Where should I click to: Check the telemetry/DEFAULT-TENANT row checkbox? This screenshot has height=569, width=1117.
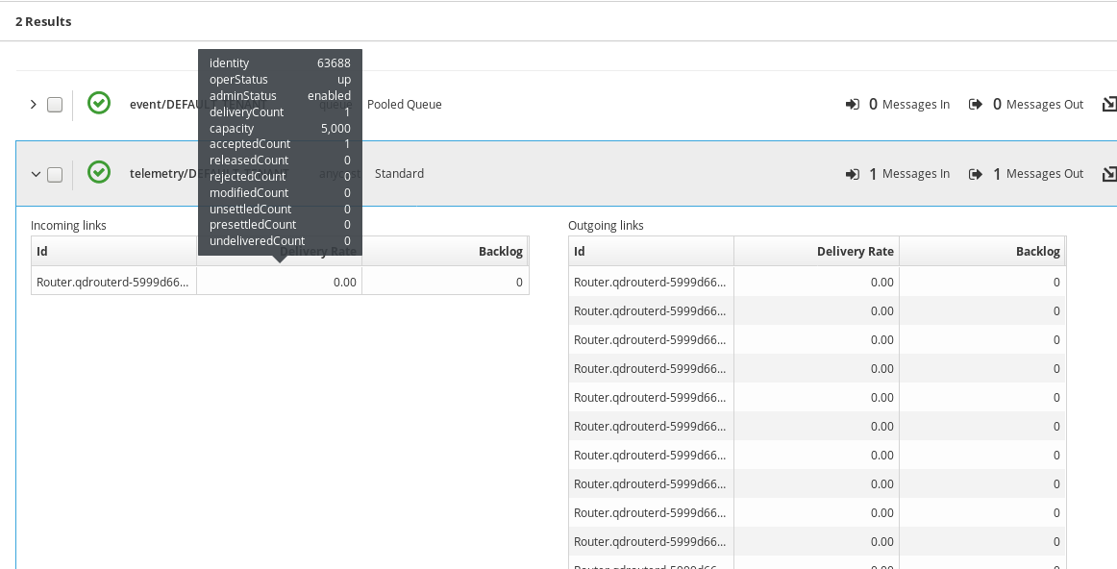(55, 174)
